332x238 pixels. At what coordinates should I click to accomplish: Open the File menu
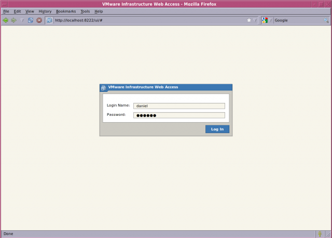6,11
